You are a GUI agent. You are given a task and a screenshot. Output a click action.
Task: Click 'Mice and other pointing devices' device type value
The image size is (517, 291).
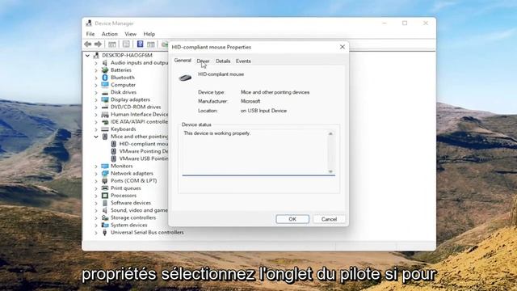275,92
